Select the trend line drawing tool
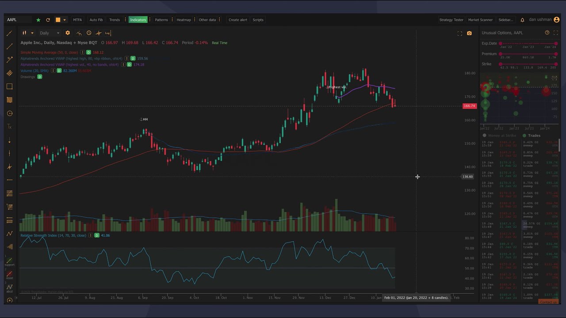The height and width of the screenshot is (318, 566). tap(9, 33)
